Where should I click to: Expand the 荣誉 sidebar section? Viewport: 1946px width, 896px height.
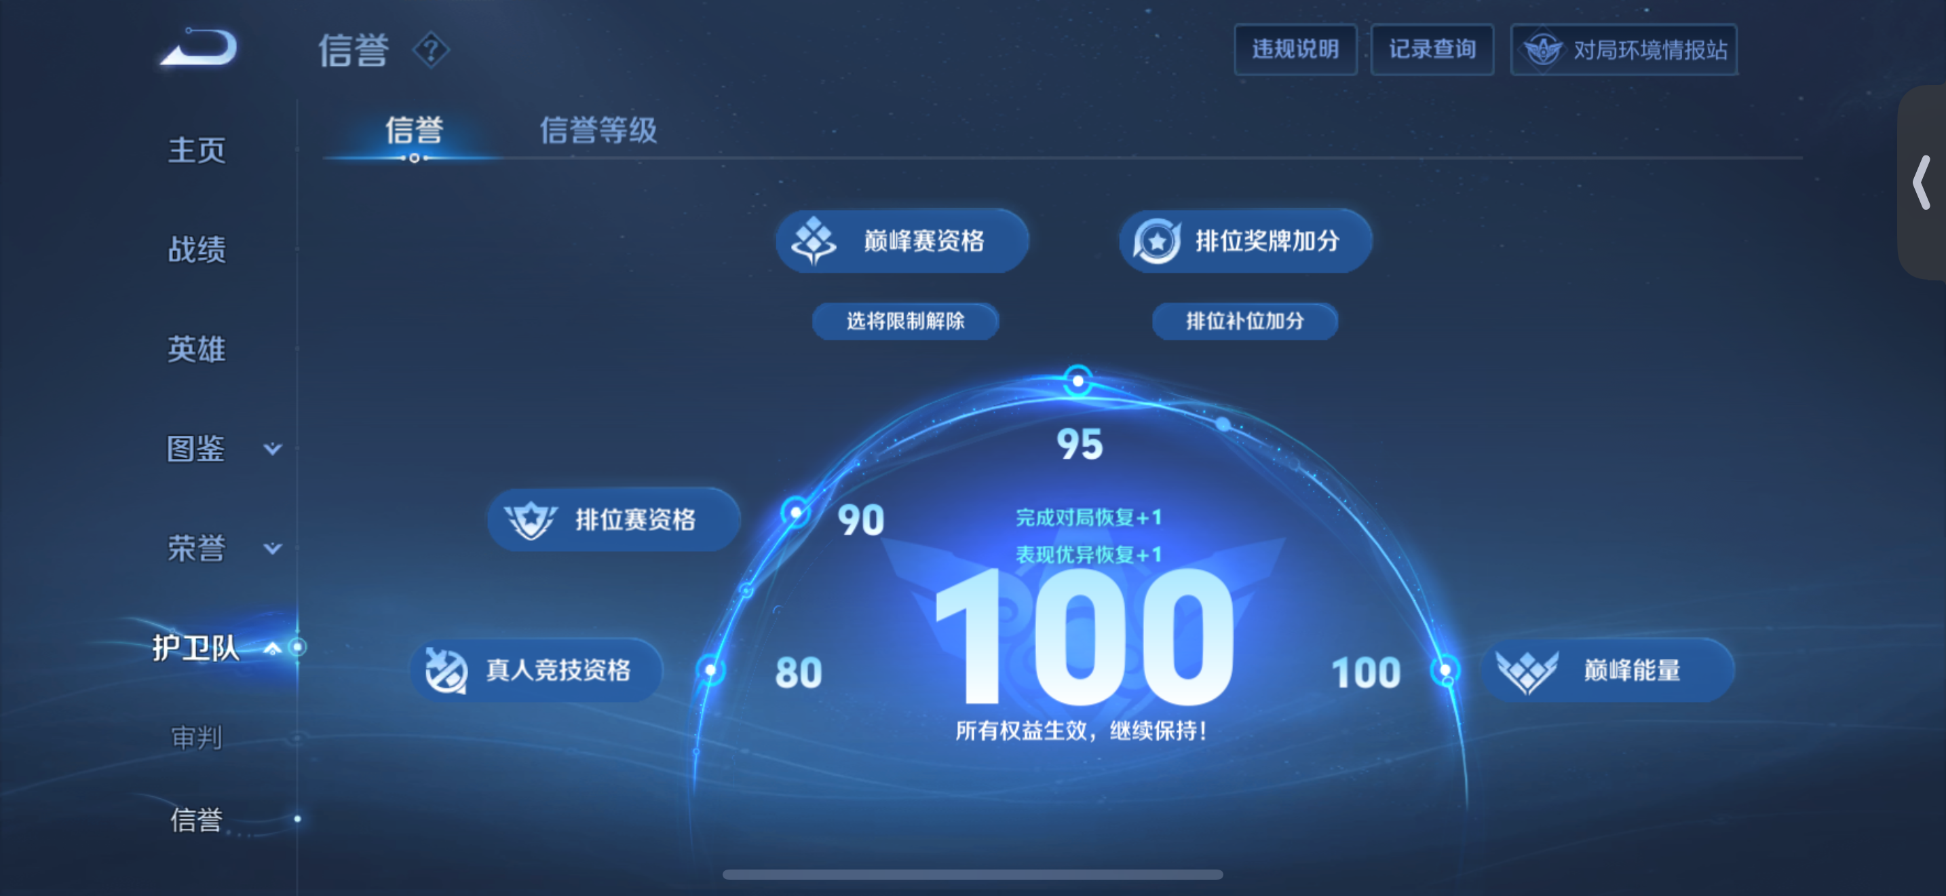[x=273, y=549]
